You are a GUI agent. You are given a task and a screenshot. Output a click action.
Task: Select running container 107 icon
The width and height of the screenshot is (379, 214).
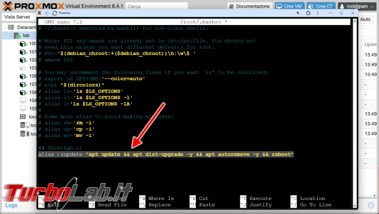23,85
